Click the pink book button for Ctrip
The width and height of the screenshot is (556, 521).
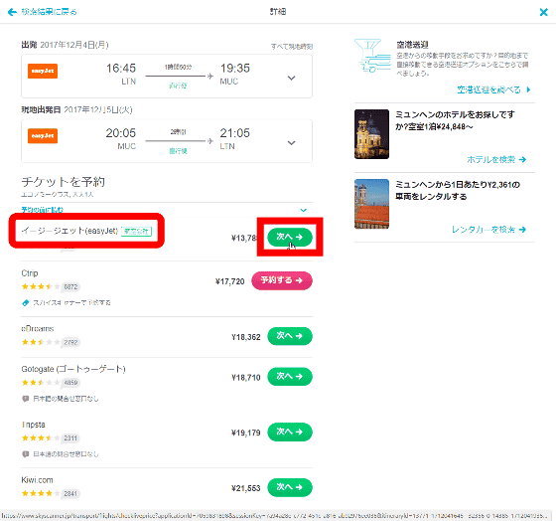[x=282, y=280]
